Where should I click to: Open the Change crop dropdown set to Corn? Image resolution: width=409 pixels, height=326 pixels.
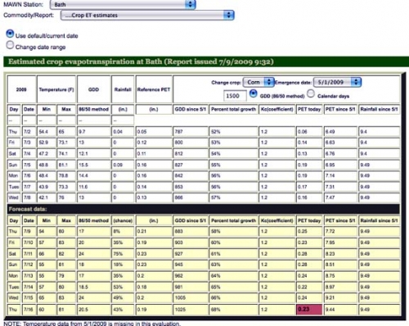[x=258, y=82]
